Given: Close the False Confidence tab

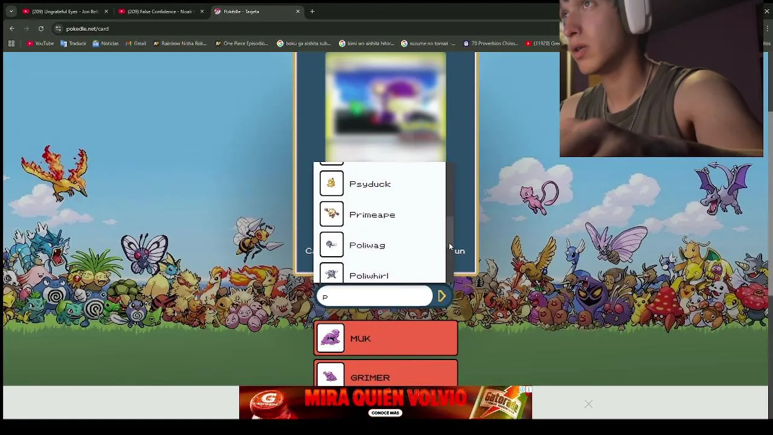Looking at the screenshot, I should [x=202, y=11].
